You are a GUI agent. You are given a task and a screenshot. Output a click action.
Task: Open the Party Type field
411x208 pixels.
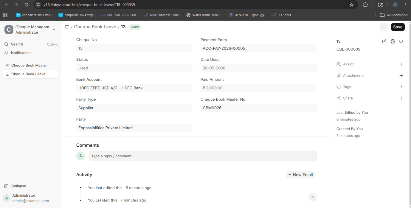click(x=134, y=108)
